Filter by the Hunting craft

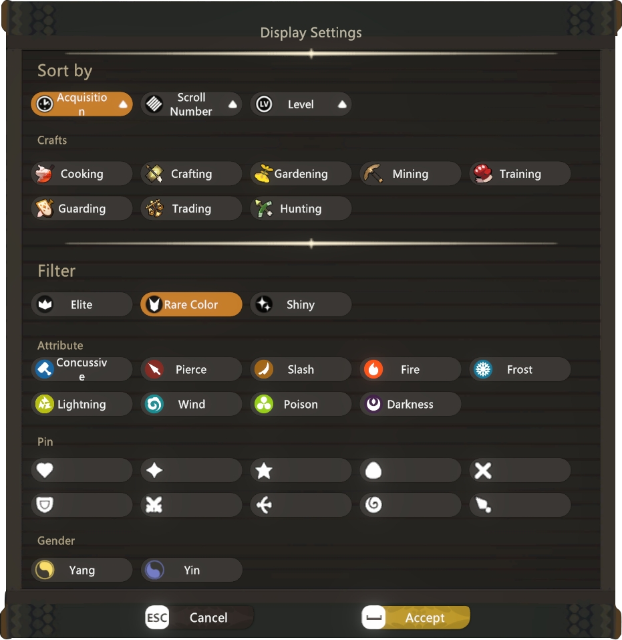coord(301,209)
